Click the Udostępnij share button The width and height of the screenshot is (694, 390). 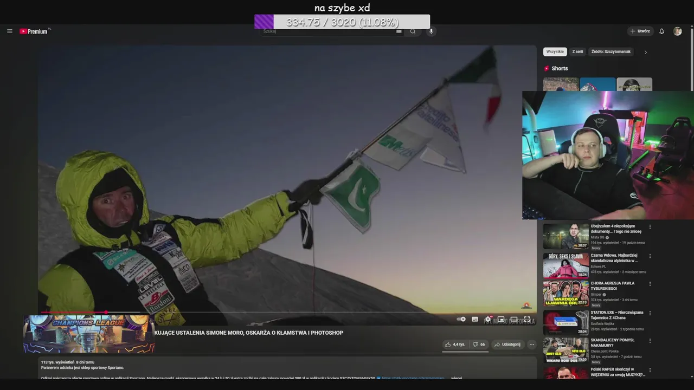pos(507,344)
